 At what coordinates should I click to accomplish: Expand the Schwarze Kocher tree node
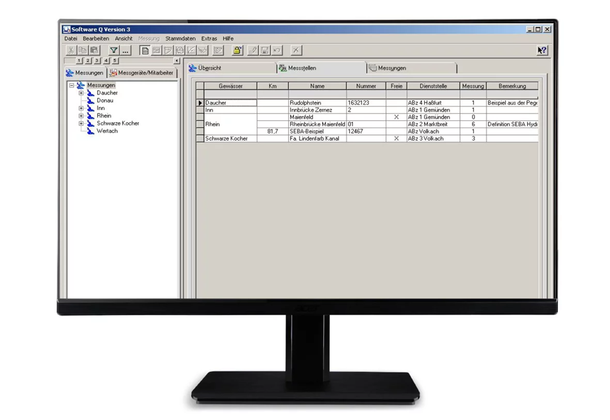pyautogui.click(x=81, y=123)
